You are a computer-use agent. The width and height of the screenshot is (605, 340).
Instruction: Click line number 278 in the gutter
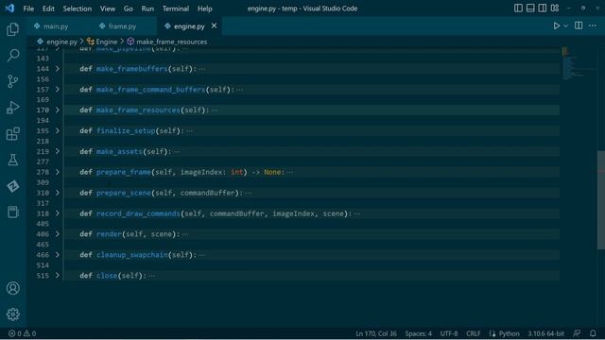43,172
